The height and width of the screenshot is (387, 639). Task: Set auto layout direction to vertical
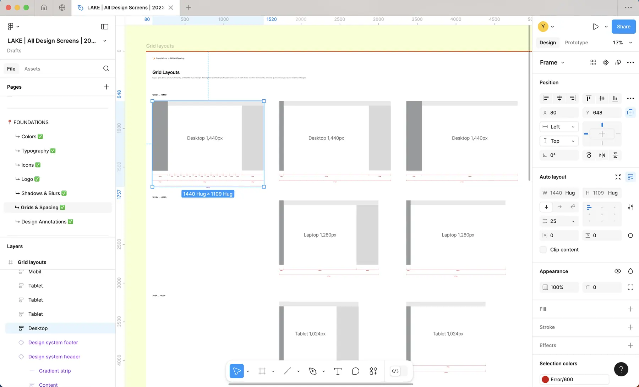point(546,207)
